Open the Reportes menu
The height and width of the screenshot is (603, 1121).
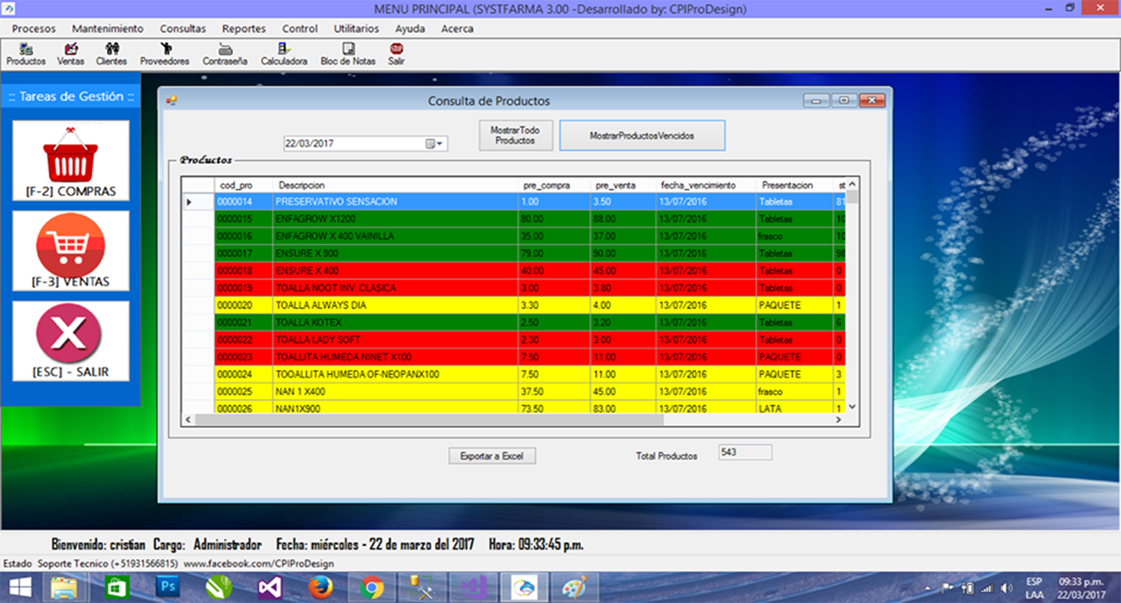pos(244,29)
